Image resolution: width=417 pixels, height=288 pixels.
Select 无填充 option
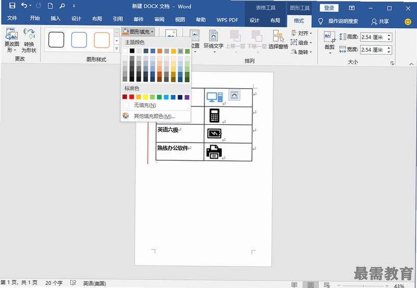(x=155, y=105)
